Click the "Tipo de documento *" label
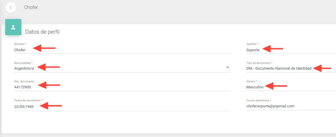The width and height of the screenshot is (336, 137). 259,63
